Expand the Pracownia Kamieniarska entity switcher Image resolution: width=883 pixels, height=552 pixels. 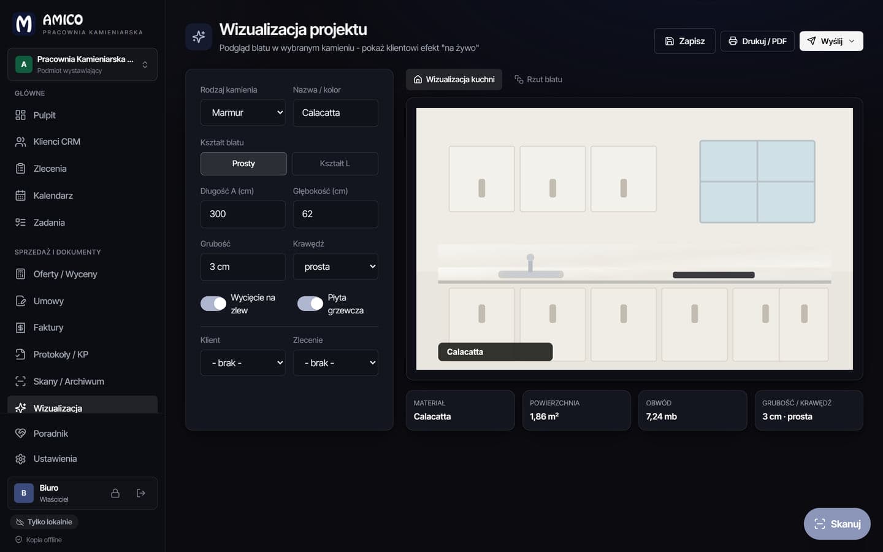[82, 64]
